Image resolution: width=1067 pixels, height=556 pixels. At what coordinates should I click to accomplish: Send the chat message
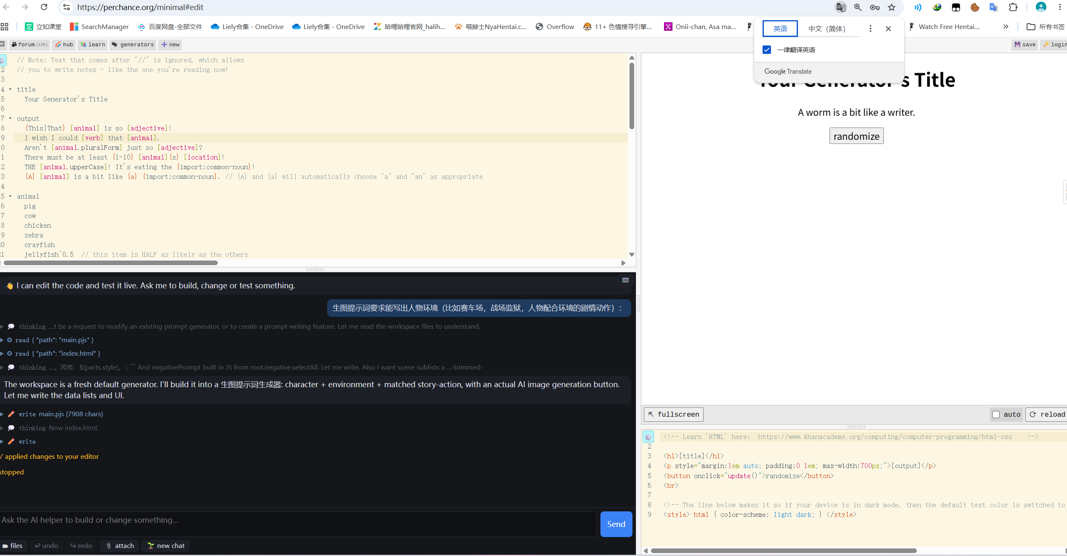[x=616, y=524]
